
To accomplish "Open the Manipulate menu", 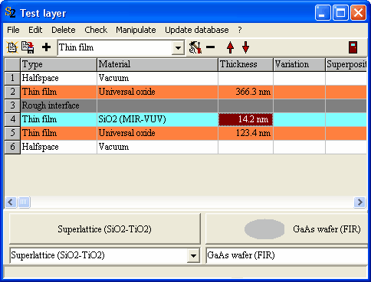I will (x=136, y=30).
